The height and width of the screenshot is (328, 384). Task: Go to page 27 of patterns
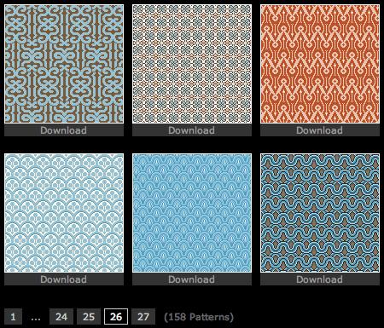tap(143, 316)
